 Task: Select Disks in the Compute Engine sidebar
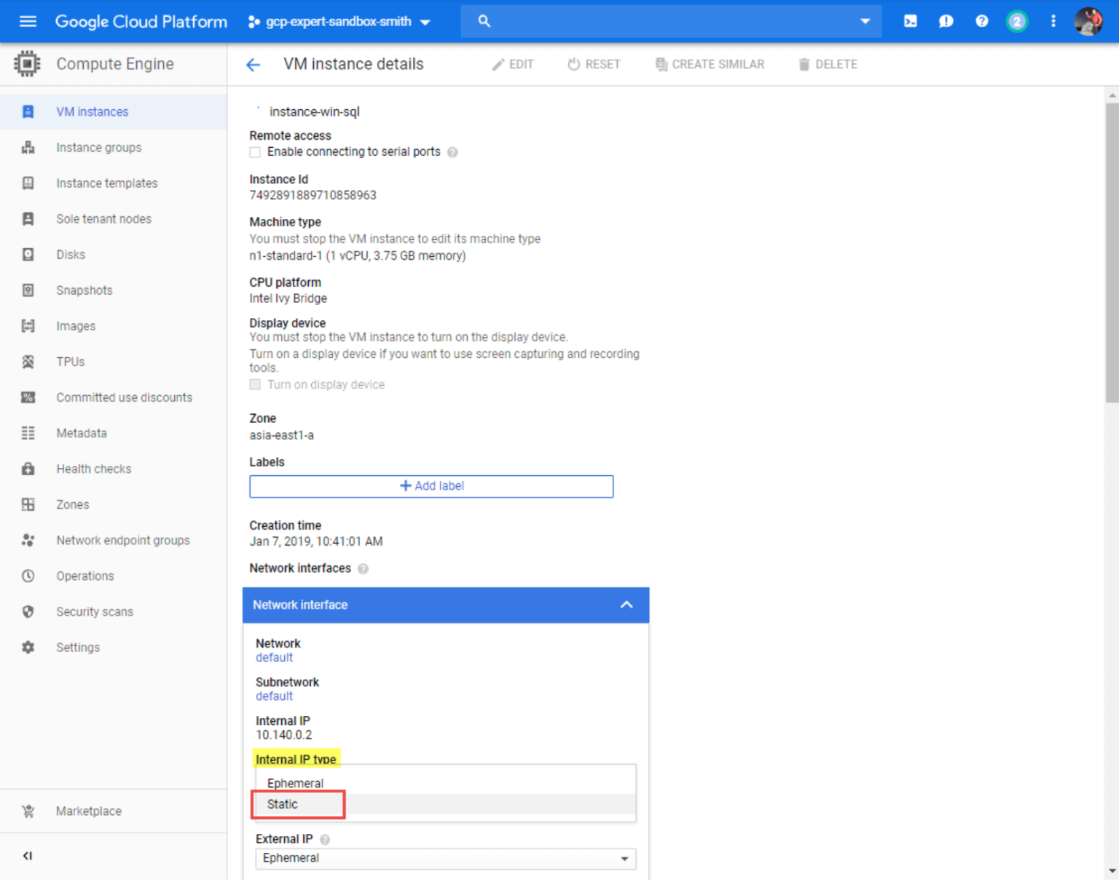pos(70,254)
